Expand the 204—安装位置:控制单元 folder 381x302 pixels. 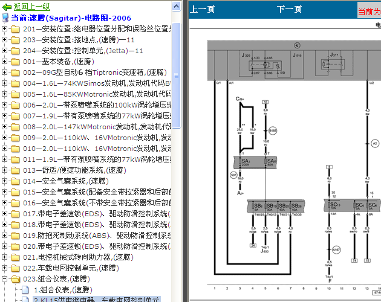point(4,51)
